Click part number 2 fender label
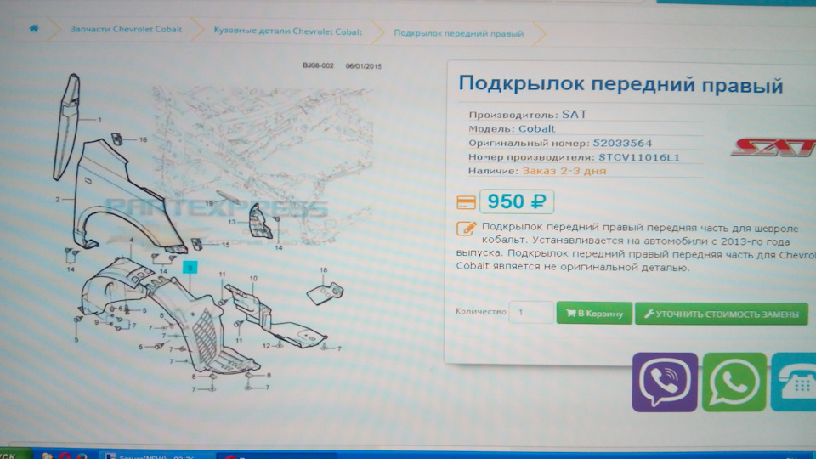This screenshot has height=459, width=816. tap(58, 199)
